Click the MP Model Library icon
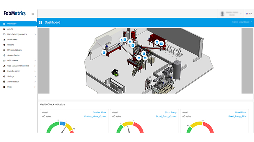The width and height of the screenshot is (254, 142). coord(4,50)
